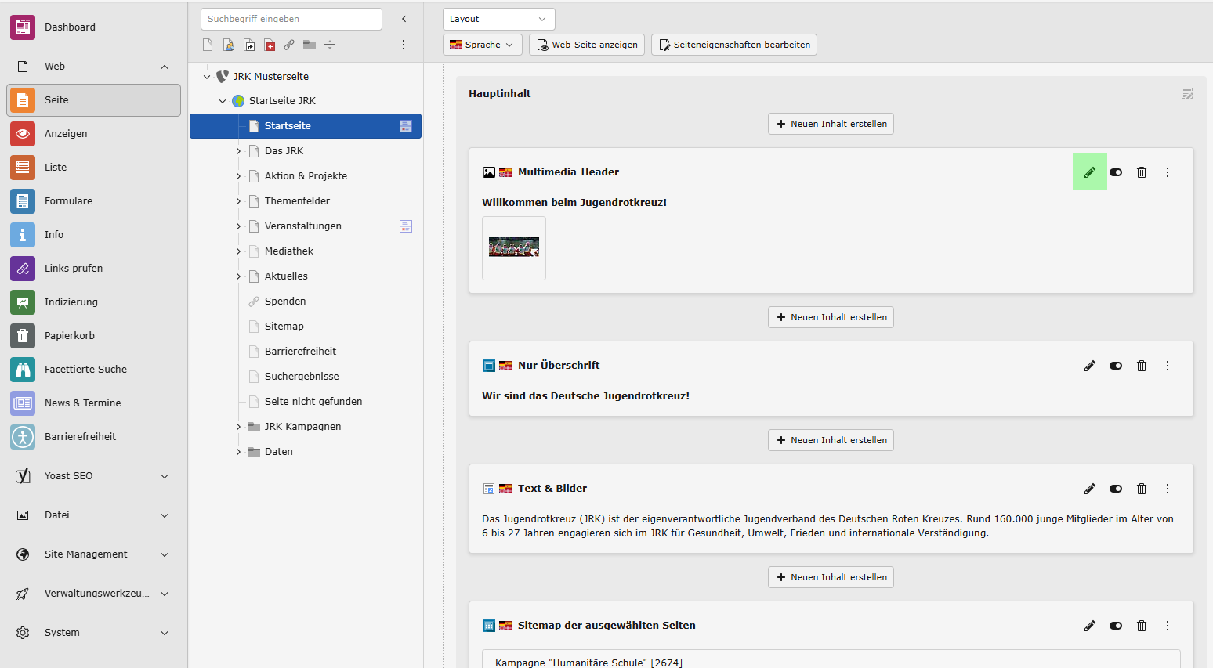
Task: Open the Layout dropdown
Action: tap(499, 19)
